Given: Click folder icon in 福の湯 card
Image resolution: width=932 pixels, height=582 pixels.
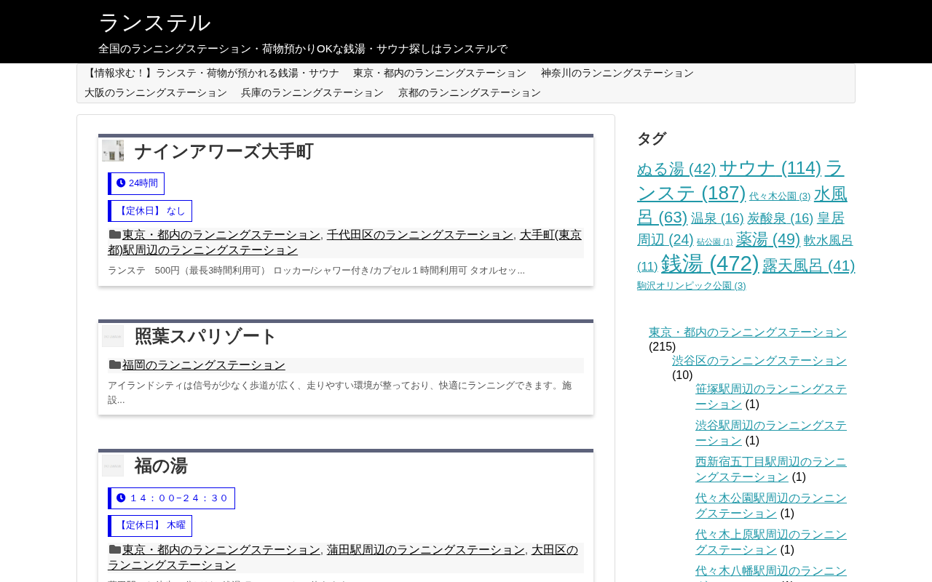Looking at the screenshot, I should (115, 549).
